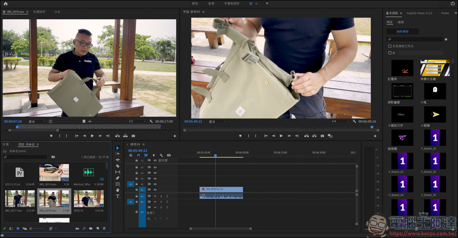Open Source monitor zoom 适合 dropdown
The image size is (458, 238).
pyautogui.click(x=37, y=122)
